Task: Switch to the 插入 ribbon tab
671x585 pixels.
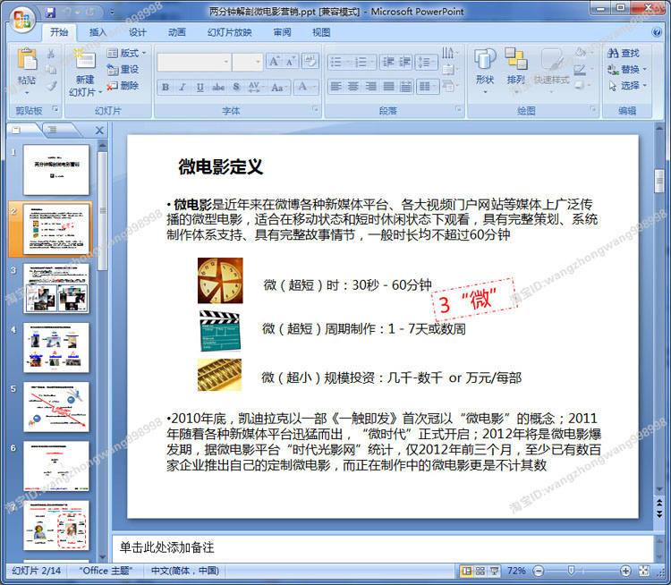Action: pyautogui.click(x=98, y=32)
